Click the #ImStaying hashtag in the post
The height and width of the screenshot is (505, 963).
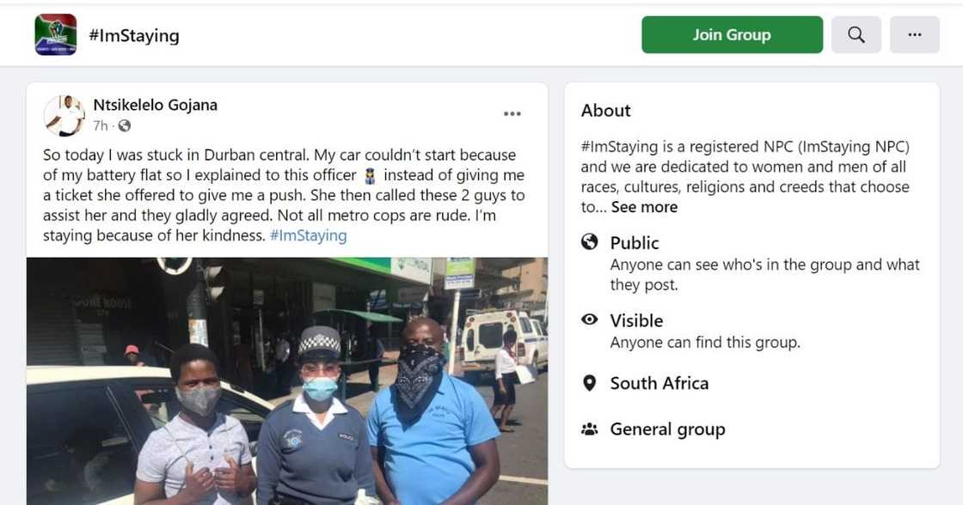pos(308,235)
